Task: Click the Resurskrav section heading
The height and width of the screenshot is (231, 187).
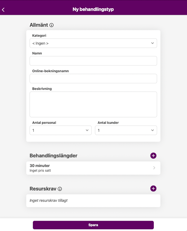Action: (x=43, y=189)
